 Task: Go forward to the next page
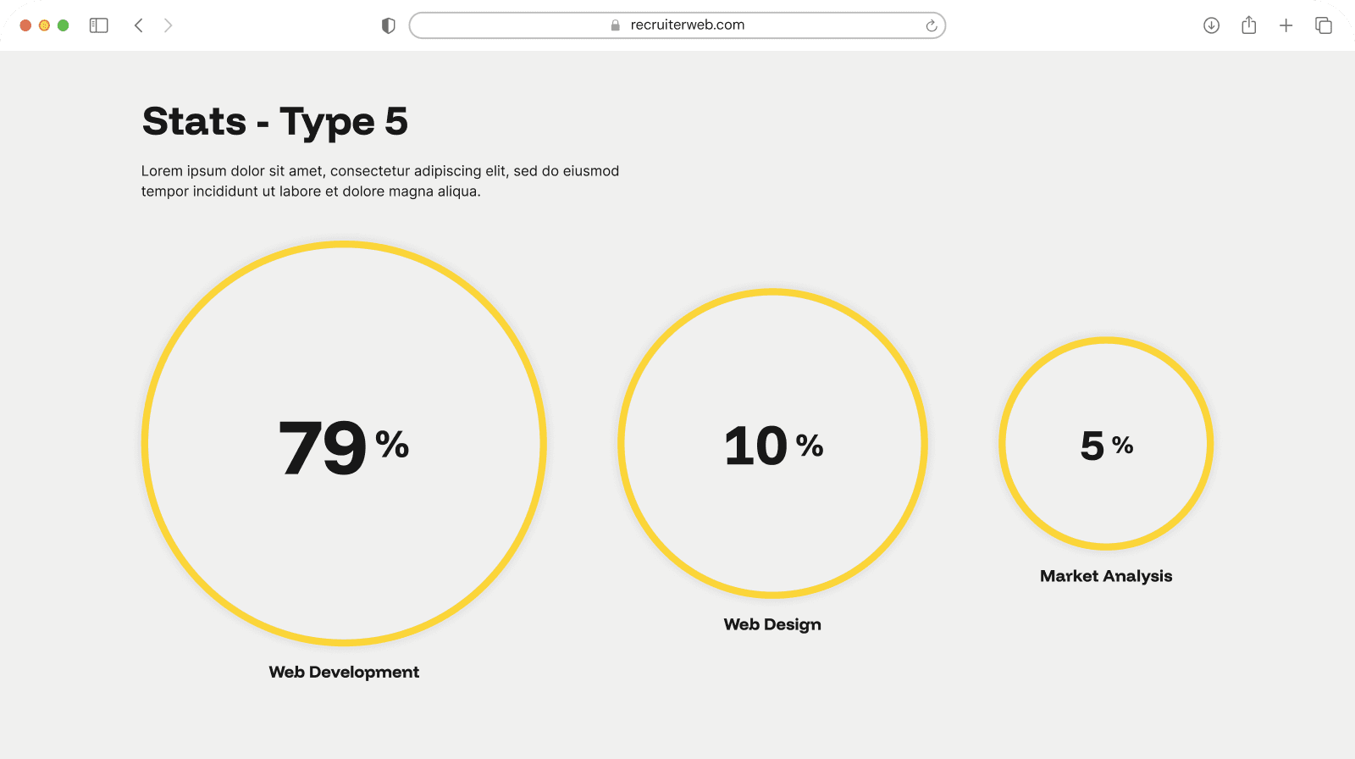[x=168, y=25]
